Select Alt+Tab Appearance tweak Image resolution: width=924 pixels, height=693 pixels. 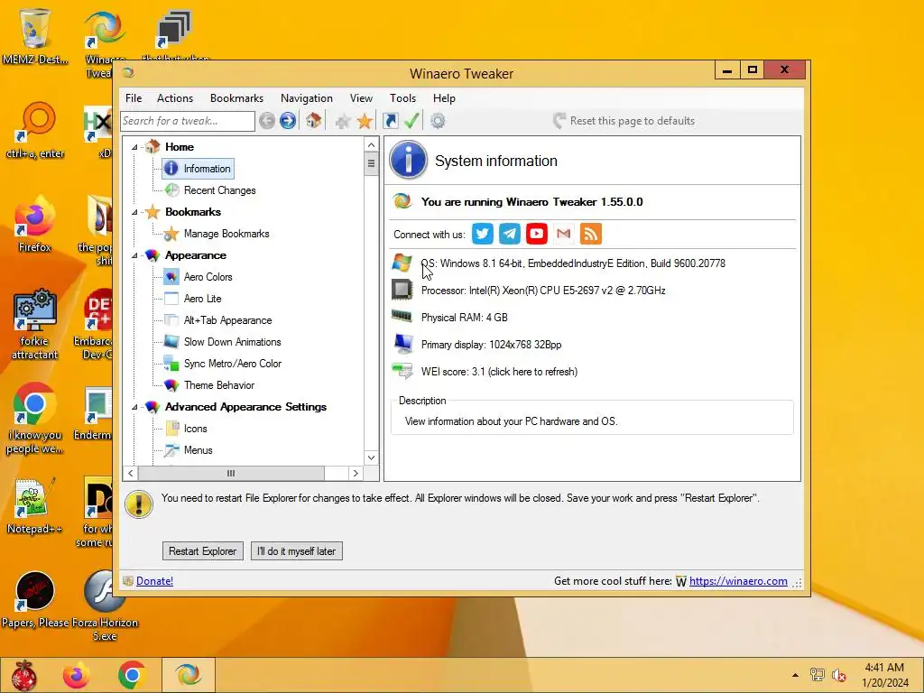pos(227,320)
